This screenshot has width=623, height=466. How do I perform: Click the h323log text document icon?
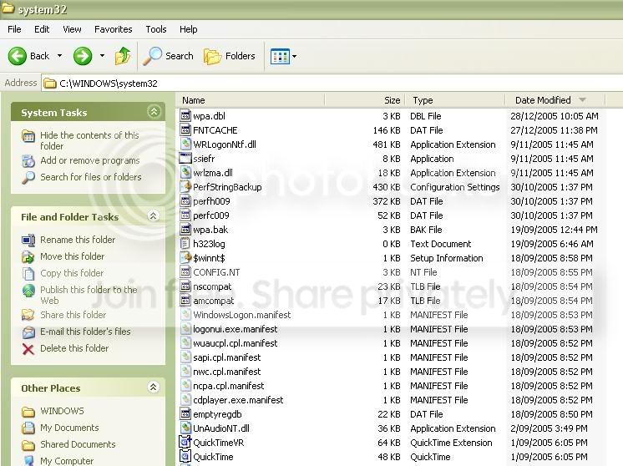[185, 244]
